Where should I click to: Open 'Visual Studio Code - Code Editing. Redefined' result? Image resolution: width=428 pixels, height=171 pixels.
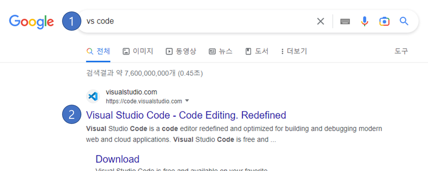[186, 115]
